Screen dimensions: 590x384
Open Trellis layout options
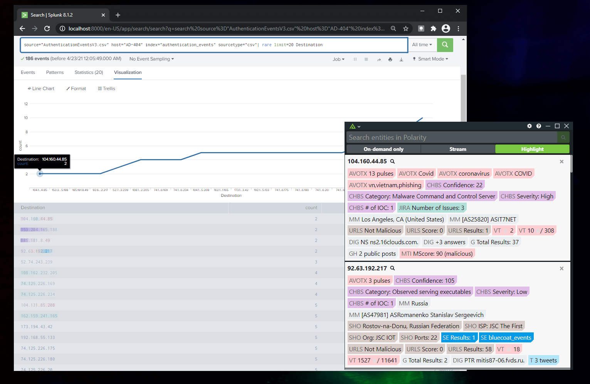[107, 89]
